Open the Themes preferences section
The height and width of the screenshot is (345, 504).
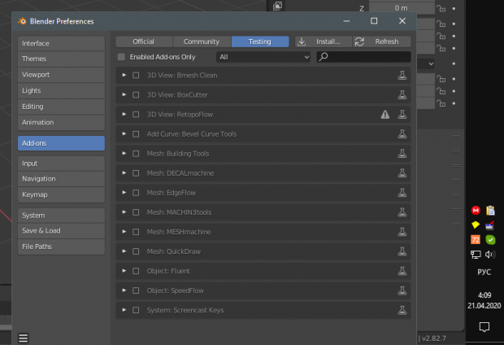point(61,59)
